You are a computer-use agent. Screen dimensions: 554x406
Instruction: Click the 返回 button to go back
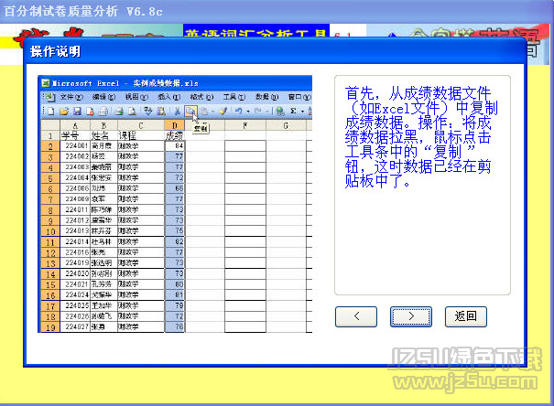pos(466,316)
